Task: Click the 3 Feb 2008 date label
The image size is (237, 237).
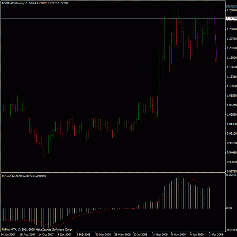Action: pos(83,234)
